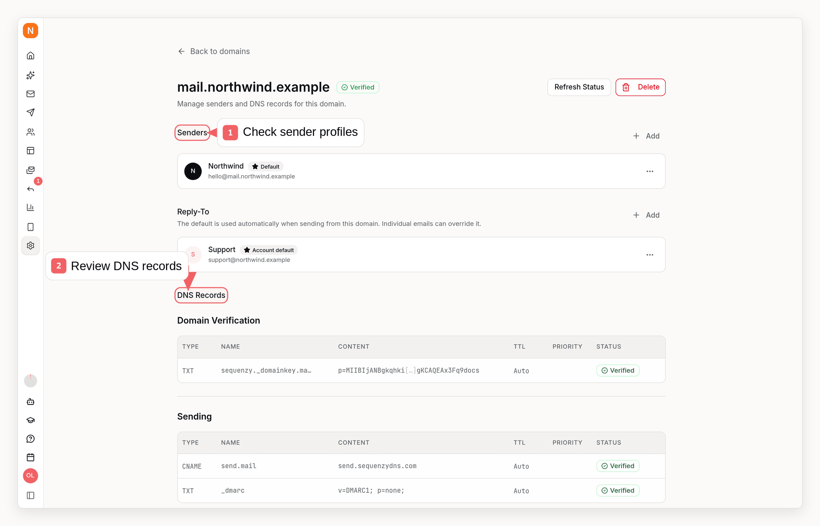Open the help question chat icon

click(x=30, y=439)
